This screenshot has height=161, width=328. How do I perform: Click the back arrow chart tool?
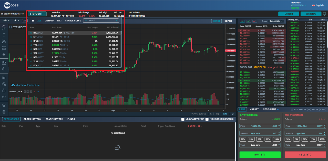pyautogui.click(x=4, y=54)
